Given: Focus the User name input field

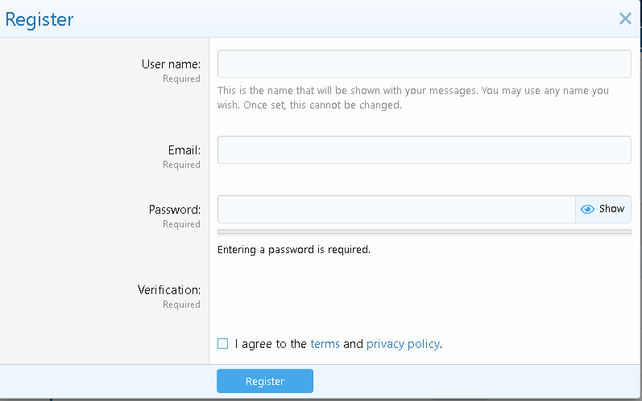Looking at the screenshot, I should point(424,64).
